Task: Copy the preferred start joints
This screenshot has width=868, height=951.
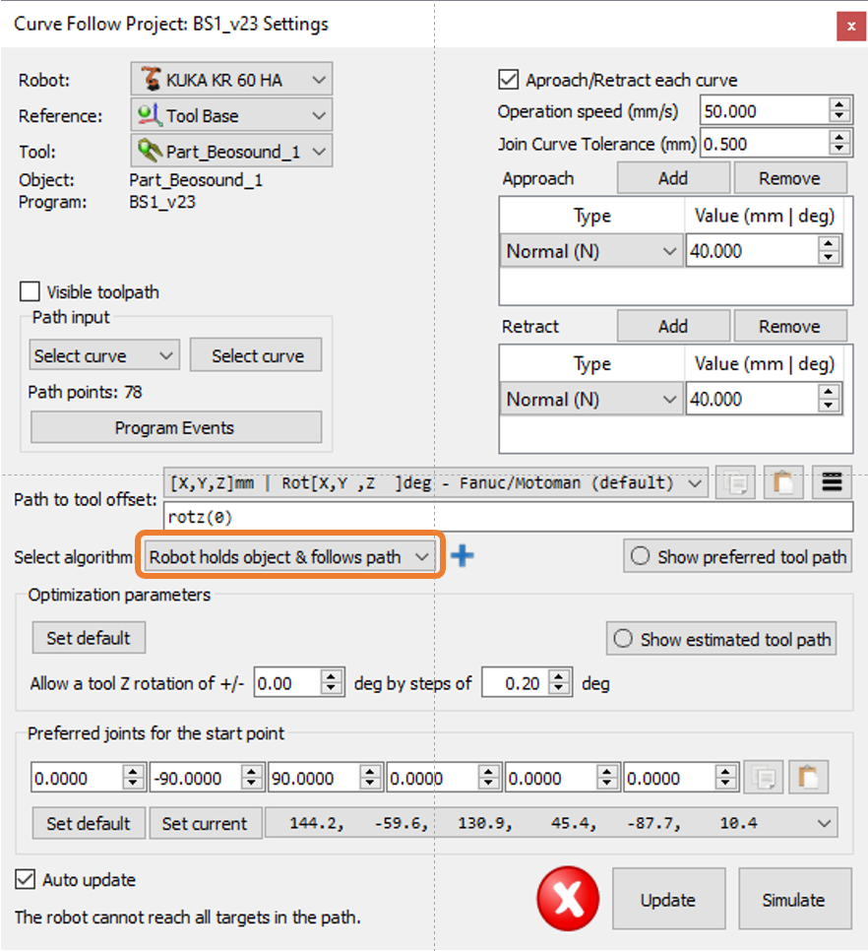Action: [763, 778]
